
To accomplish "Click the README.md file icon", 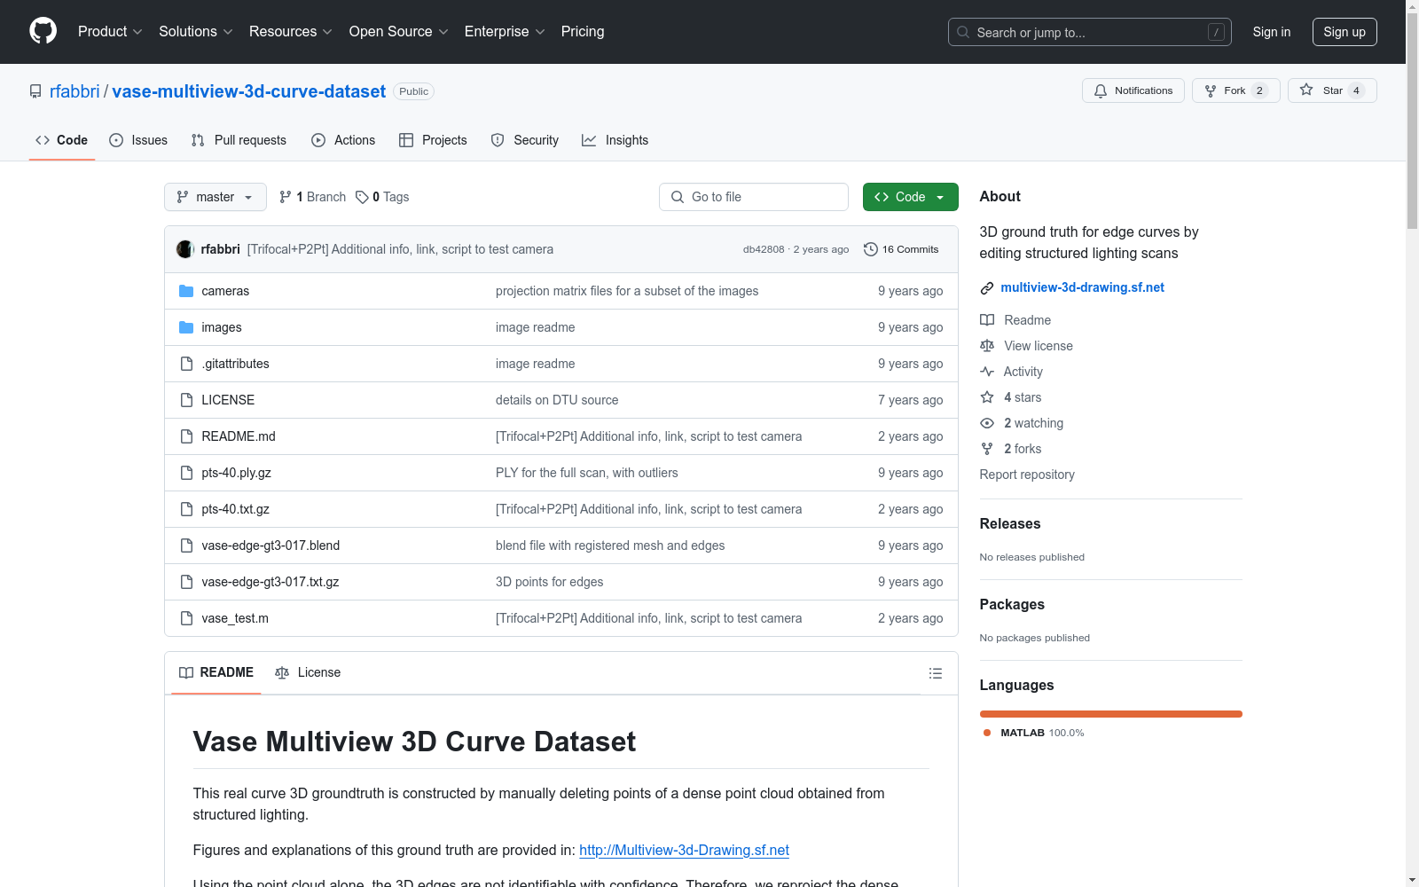I will click(186, 436).
